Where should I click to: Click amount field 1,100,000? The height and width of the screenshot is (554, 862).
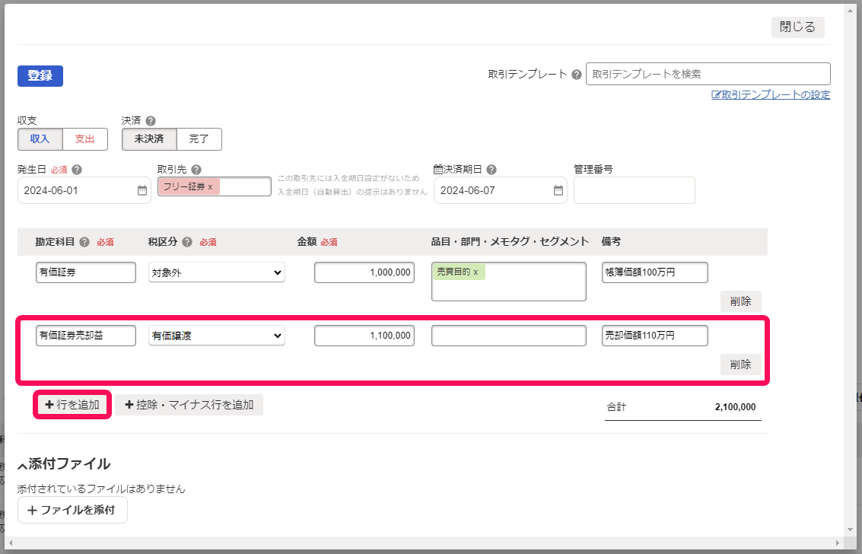pyautogui.click(x=364, y=336)
